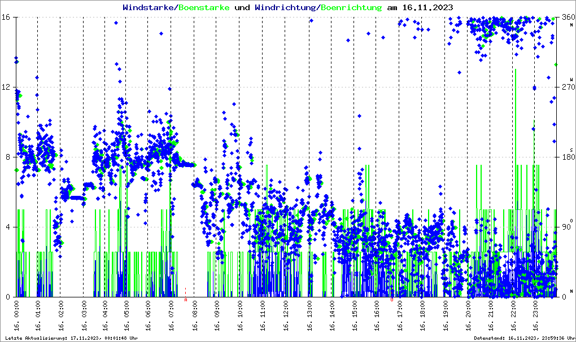Click the left axis value 12
This screenshot has height=342, width=576.
tap(6, 87)
